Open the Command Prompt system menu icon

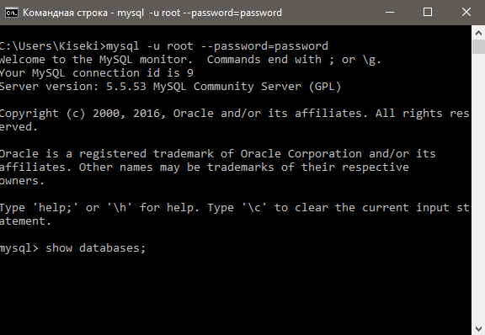point(12,13)
